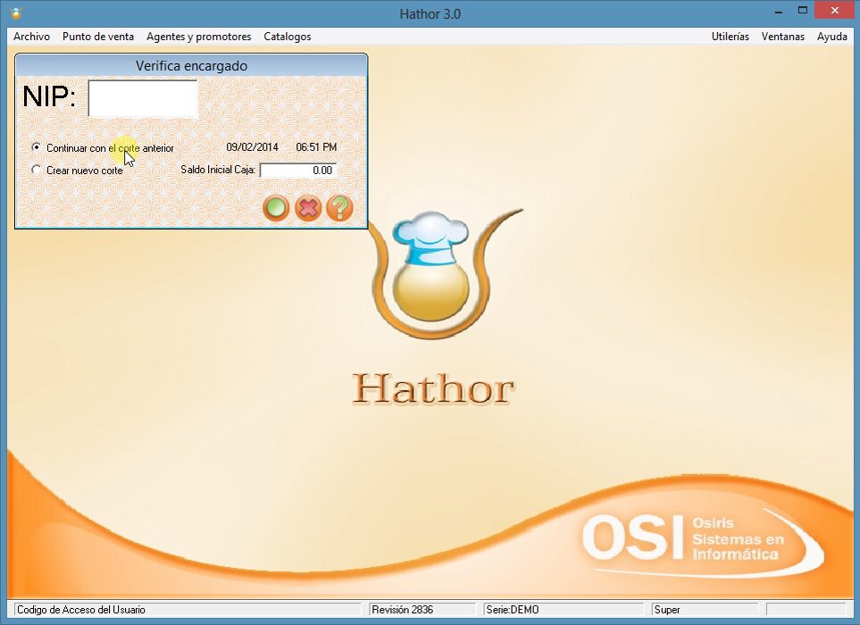Click the NIP: label
This screenshot has height=625, width=860.
tap(49, 96)
